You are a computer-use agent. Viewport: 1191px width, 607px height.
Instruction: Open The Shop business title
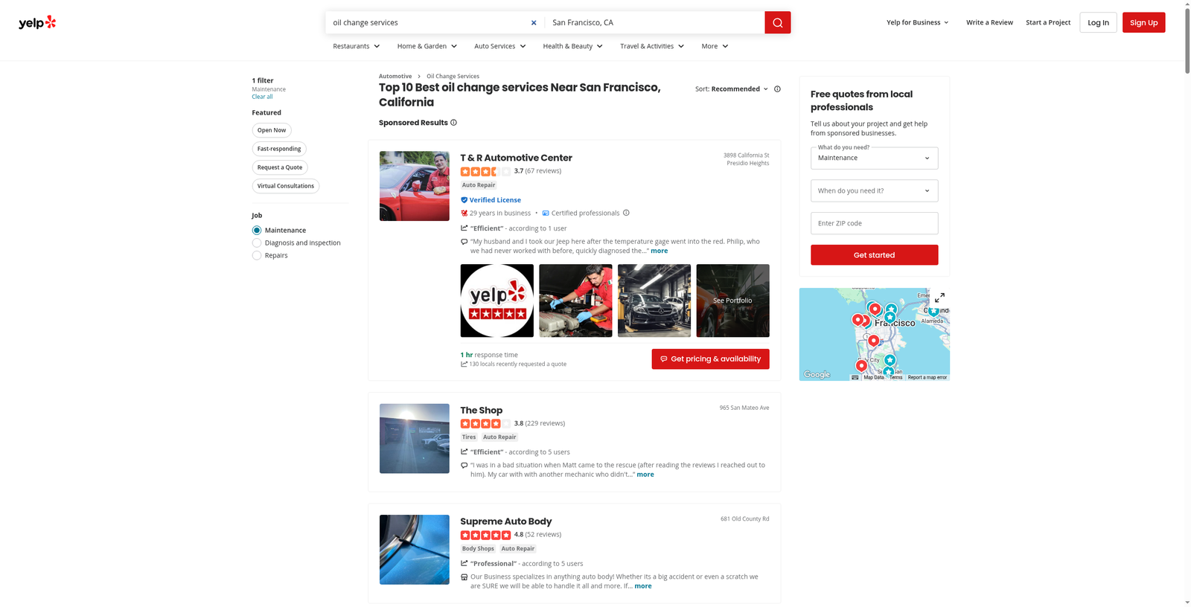tap(481, 410)
